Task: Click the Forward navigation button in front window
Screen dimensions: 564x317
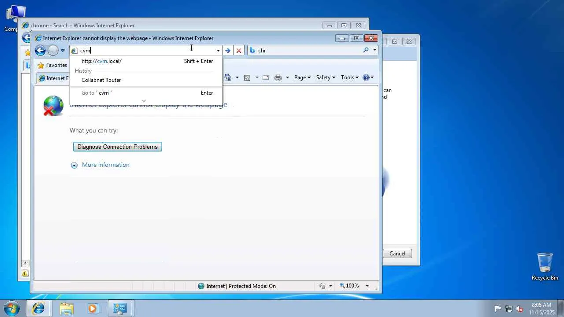Action: [53, 51]
